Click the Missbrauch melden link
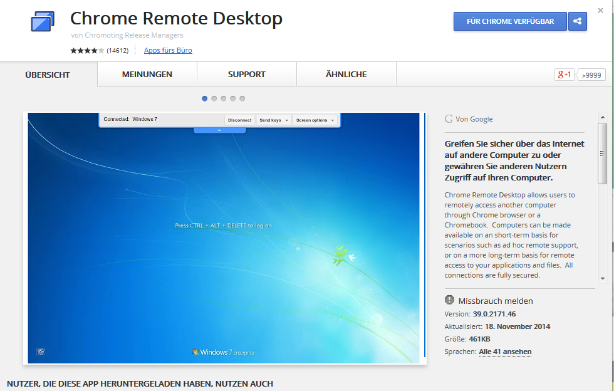The image size is (614, 391). pyautogui.click(x=496, y=301)
